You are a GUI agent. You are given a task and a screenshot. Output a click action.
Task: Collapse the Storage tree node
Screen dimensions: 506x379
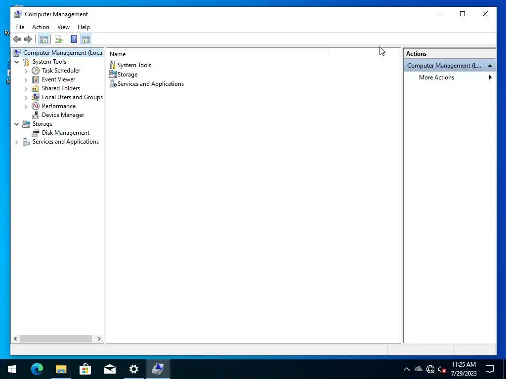pyautogui.click(x=16, y=124)
